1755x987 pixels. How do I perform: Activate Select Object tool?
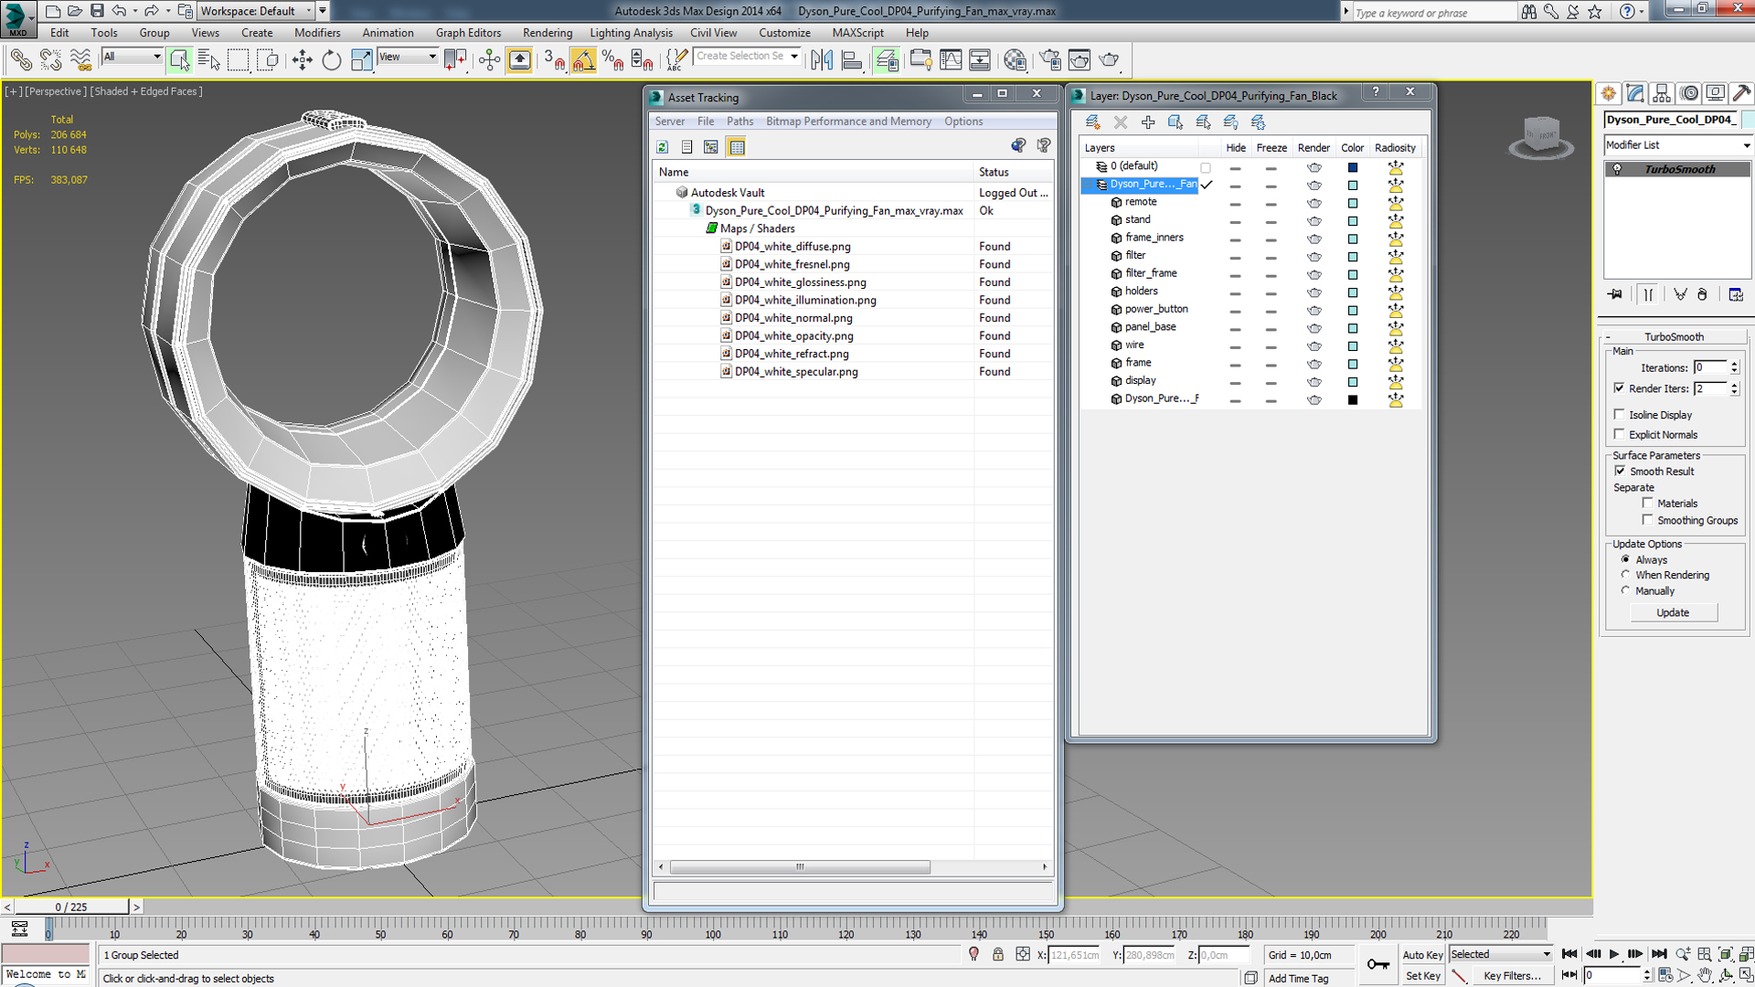pos(180,60)
